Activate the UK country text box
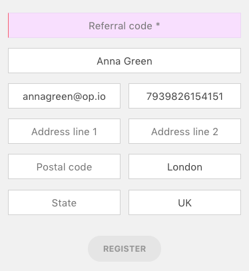Viewport: 249px width, 271px height. pyautogui.click(x=184, y=202)
